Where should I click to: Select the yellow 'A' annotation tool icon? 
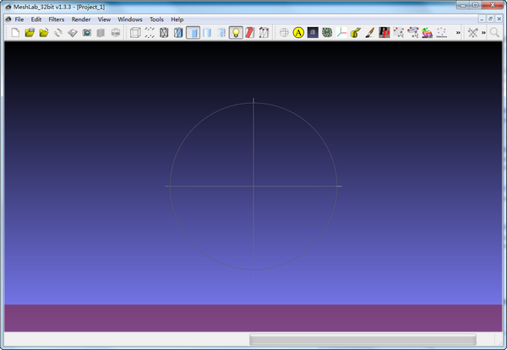point(298,33)
